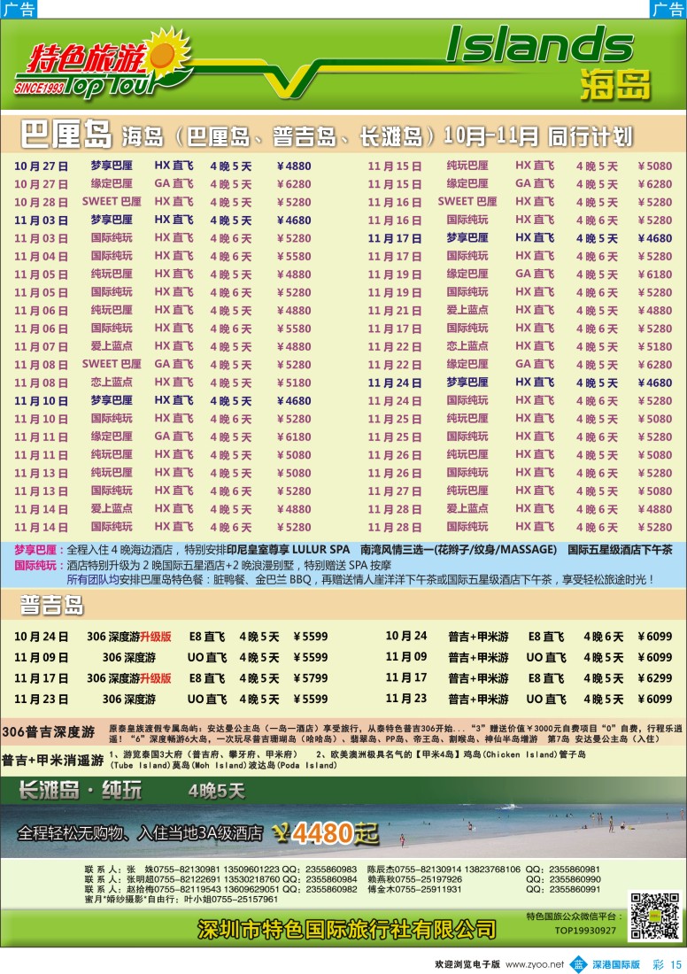The width and height of the screenshot is (687, 974).
Task: Click the blue diamond 蓝 logo in footer
Action: click(578, 964)
